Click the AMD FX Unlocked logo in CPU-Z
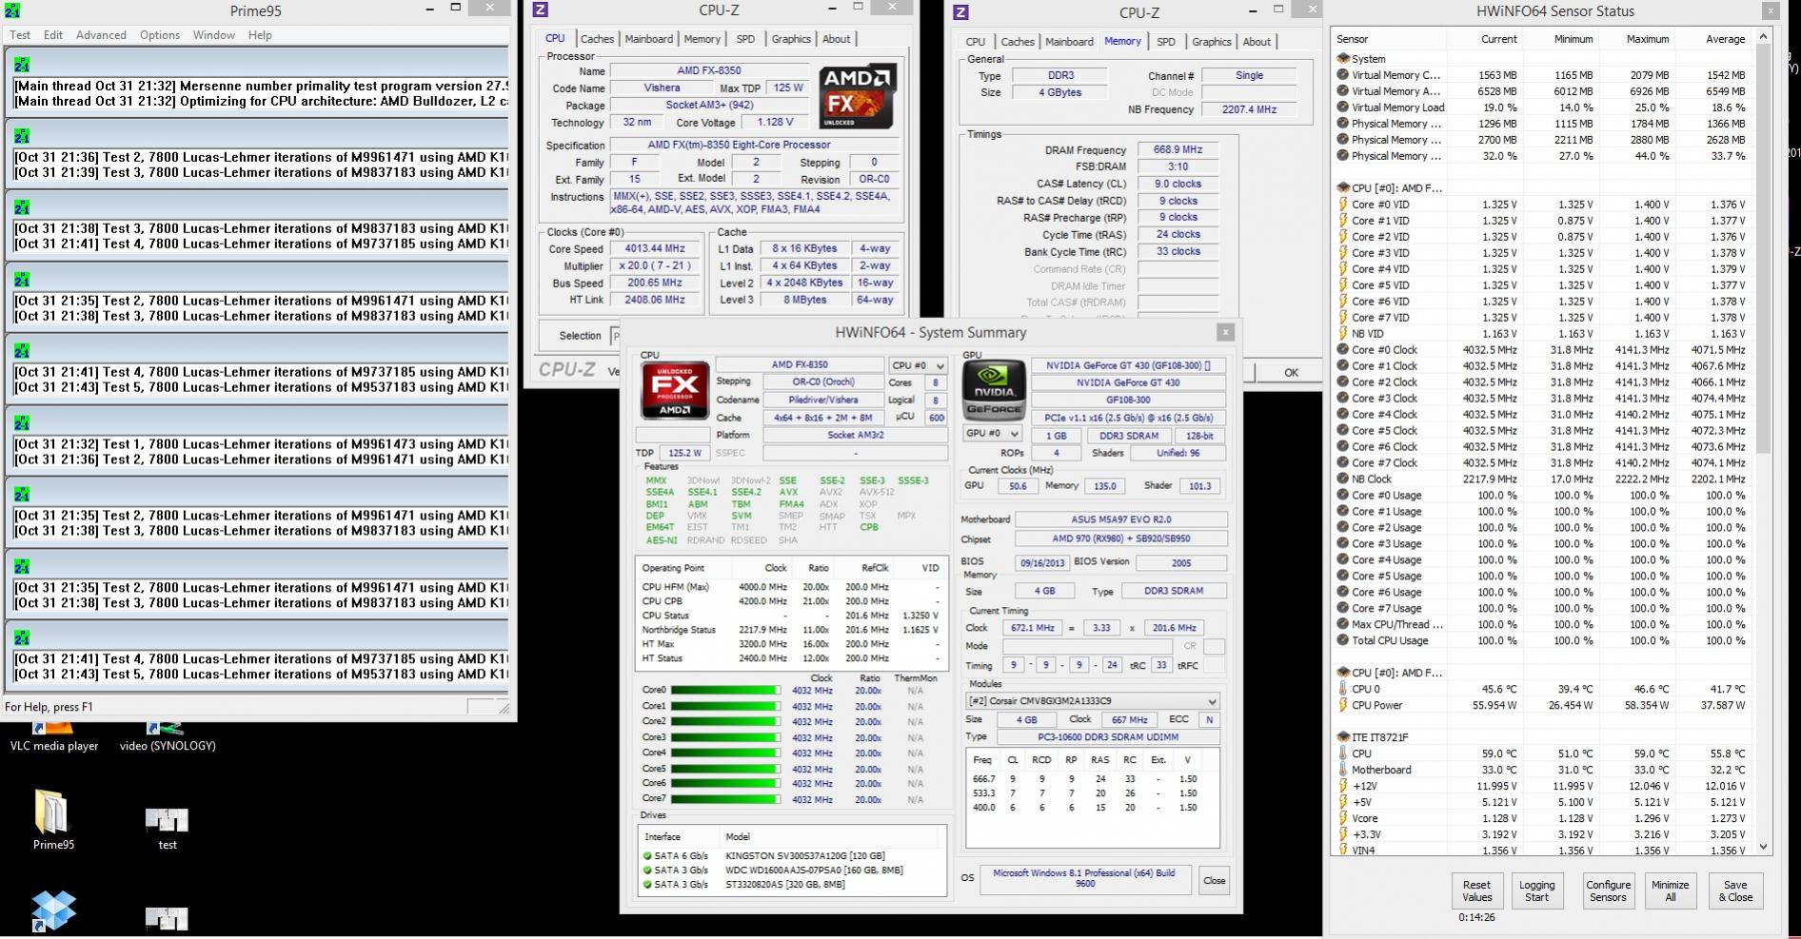1801x939 pixels. click(858, 96)
